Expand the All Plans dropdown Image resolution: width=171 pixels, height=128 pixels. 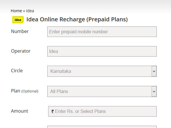[99, 91]
